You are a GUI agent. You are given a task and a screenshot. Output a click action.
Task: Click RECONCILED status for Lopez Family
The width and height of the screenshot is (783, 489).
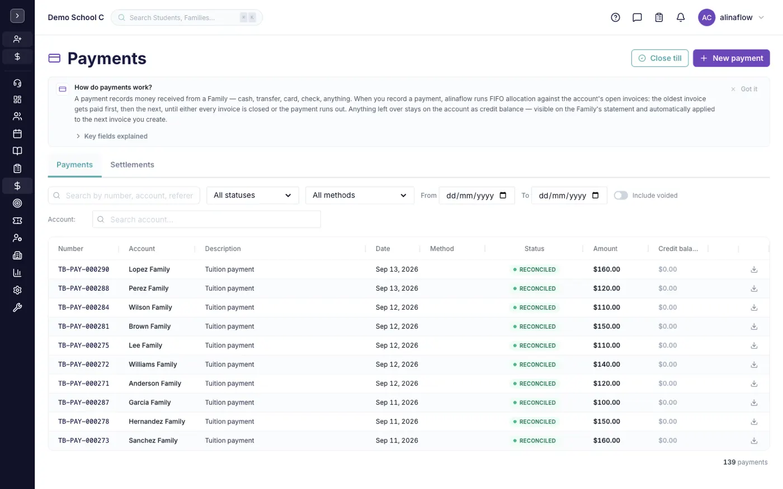[x=534, y=269]
